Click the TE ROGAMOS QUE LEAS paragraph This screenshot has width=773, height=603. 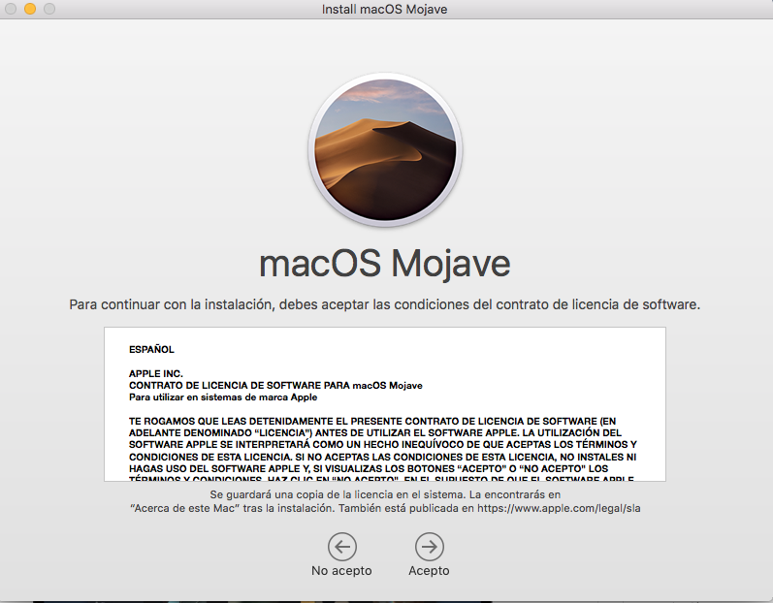[x=383, y=450]
